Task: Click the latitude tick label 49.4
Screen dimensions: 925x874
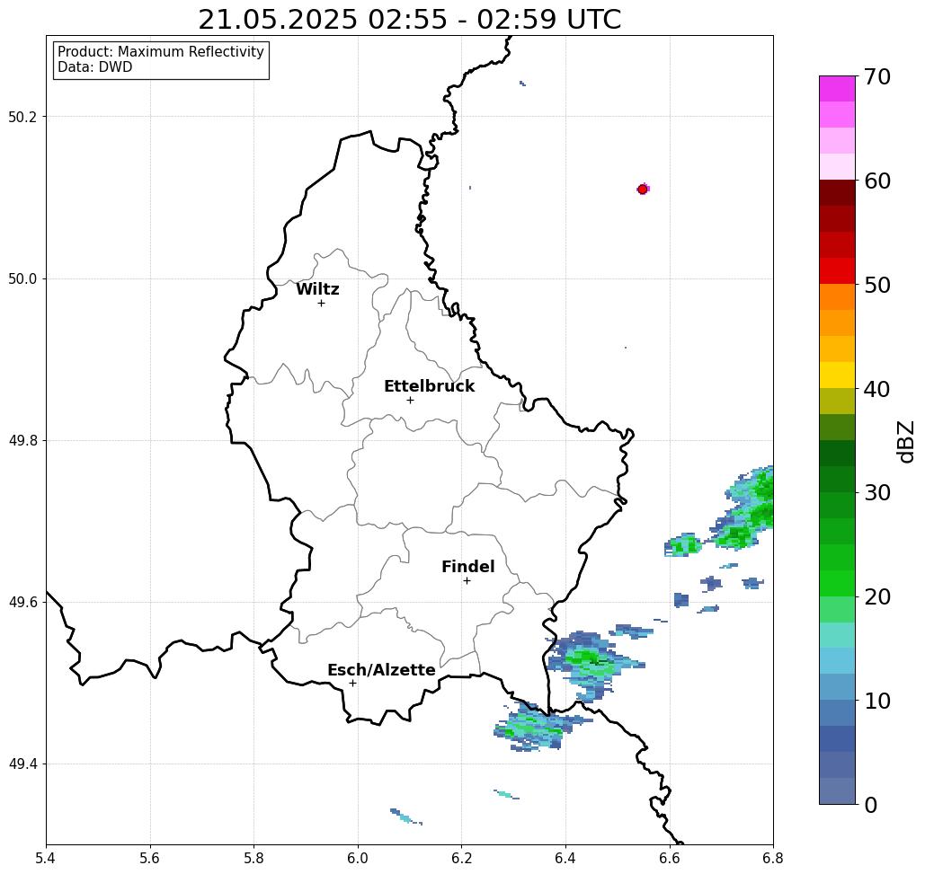Action: 22,764
